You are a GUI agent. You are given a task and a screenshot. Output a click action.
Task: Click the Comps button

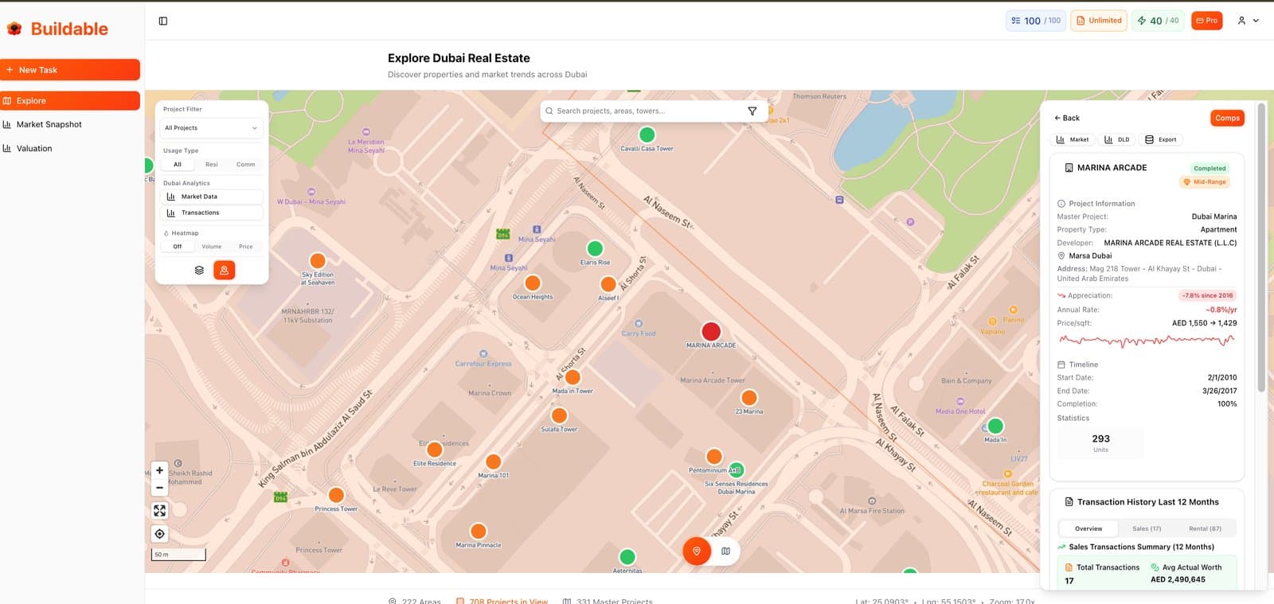click(1227, 118)
